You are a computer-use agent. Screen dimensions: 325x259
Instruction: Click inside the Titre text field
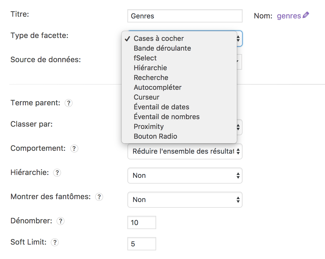[x=184, y=16]
